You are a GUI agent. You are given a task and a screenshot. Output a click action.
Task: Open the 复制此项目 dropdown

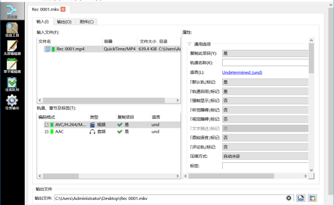point(265,53)
